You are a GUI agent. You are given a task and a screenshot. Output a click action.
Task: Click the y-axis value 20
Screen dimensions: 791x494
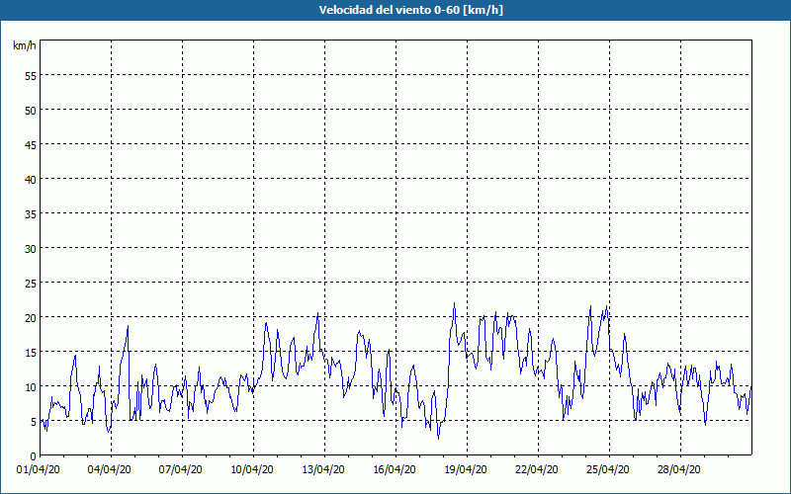click(31, 318)
